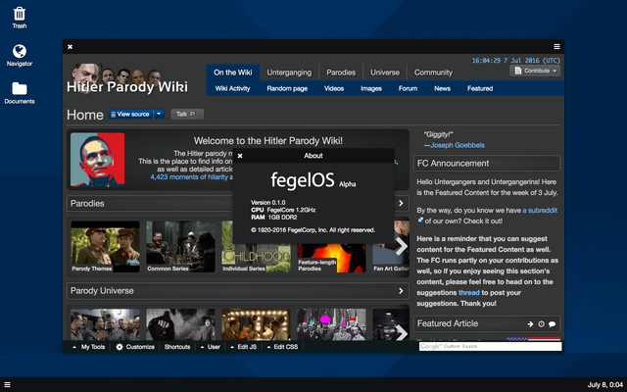Viewport: 627px width, 392px height.
Task: Click the Featured Article clock icon
Action: [541, 324]
